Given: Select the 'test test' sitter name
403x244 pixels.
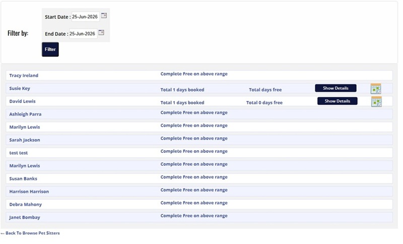Looking at the screenshot, I should pos(19,153).
